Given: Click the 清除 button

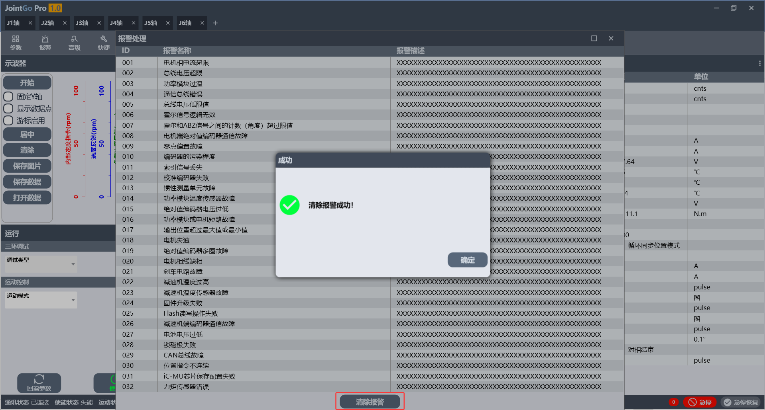Looking at the screenshot, I should 27,150.
